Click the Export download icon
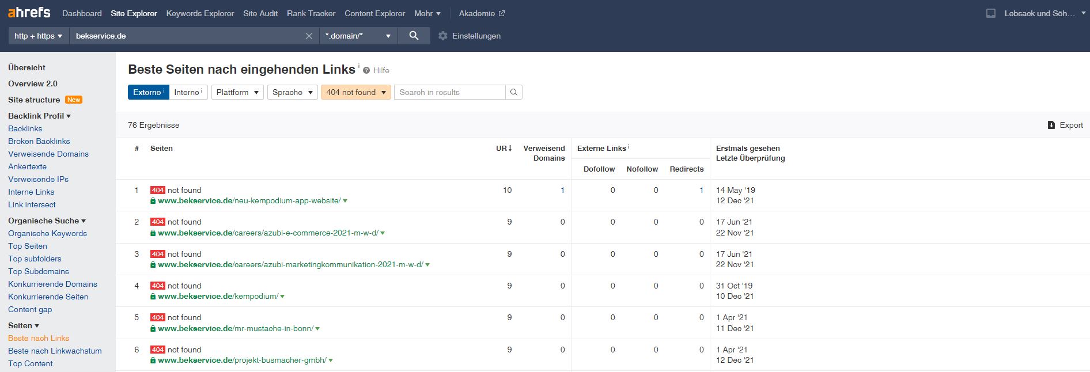Viewport: 1090px width, 372px height. [x=1051, y=125]
